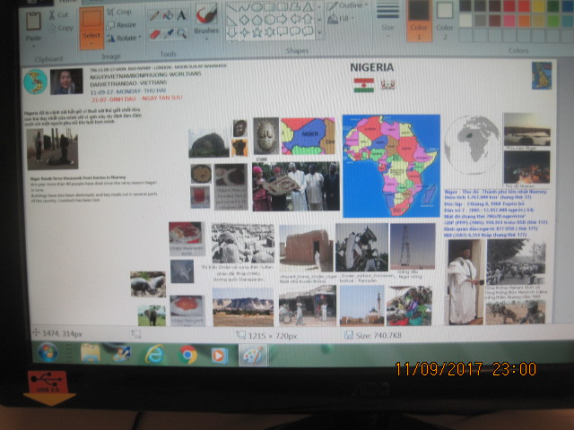Choose the Curve shape

pos(244,8)
